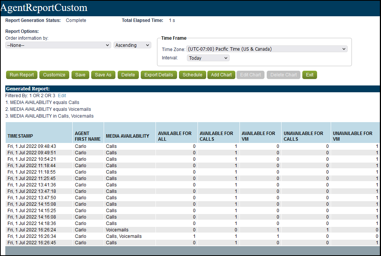
Task: Select timestamp Fri, 1 Jul 2022 14:15:08
Action: click(x=32, y=204)
